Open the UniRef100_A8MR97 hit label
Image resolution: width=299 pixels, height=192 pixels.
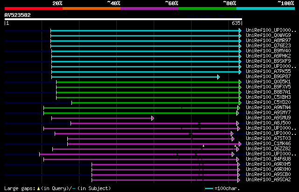(x=268, y=40)
